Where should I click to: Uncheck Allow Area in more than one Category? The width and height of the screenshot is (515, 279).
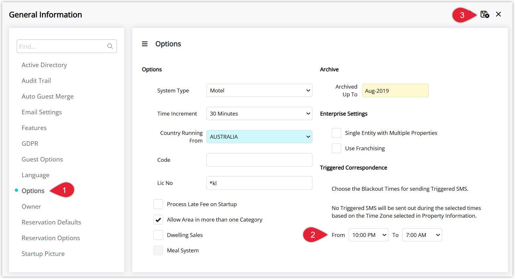pos(158,220)
